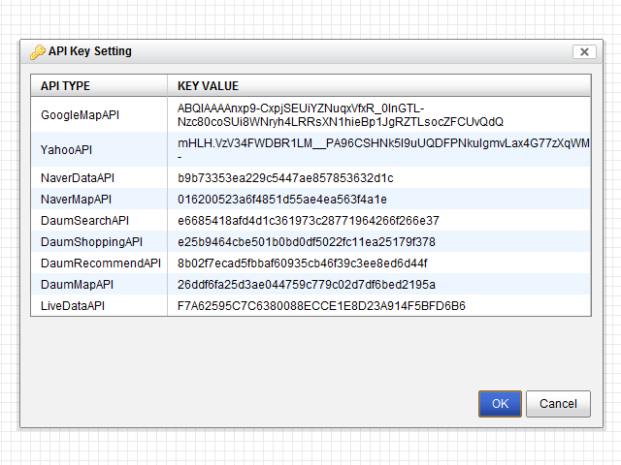Screen dimensions: 621x465
Task: Click the NaverDataAPI key value b9b73353
Action: pyautogui.click(x=284, y=178)
